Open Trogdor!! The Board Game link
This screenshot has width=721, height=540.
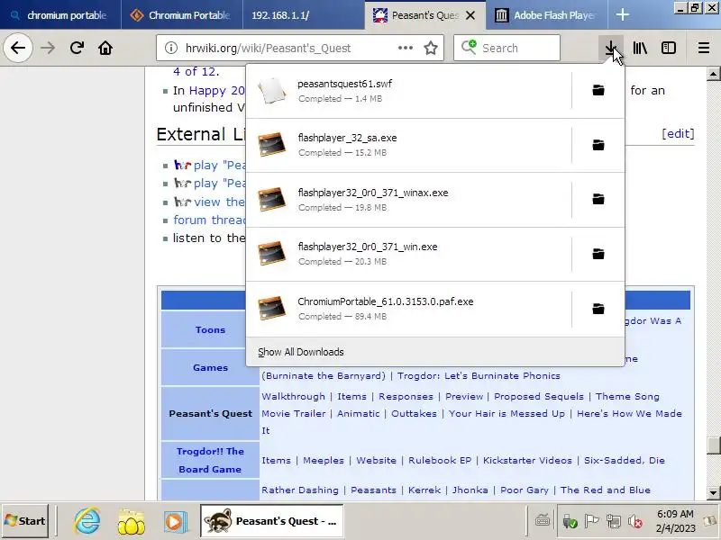click(210, 460)
